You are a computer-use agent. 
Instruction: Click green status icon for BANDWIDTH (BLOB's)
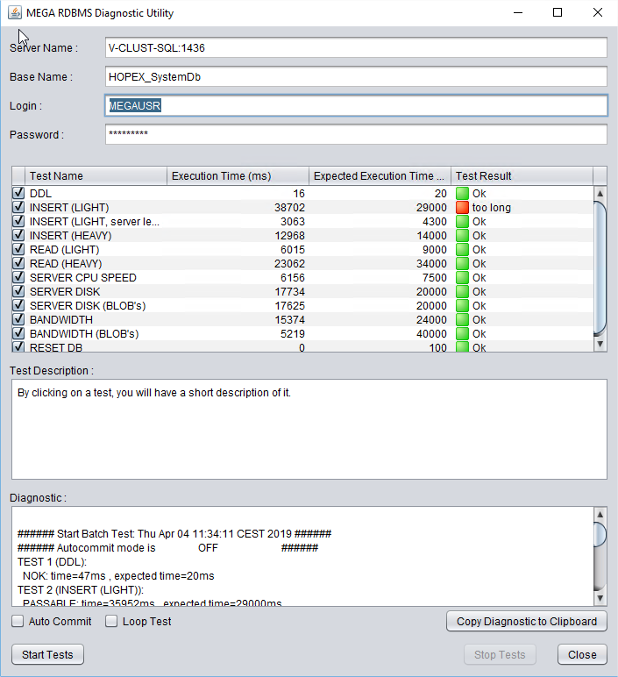pyautogui.click(x=462, y=334)
